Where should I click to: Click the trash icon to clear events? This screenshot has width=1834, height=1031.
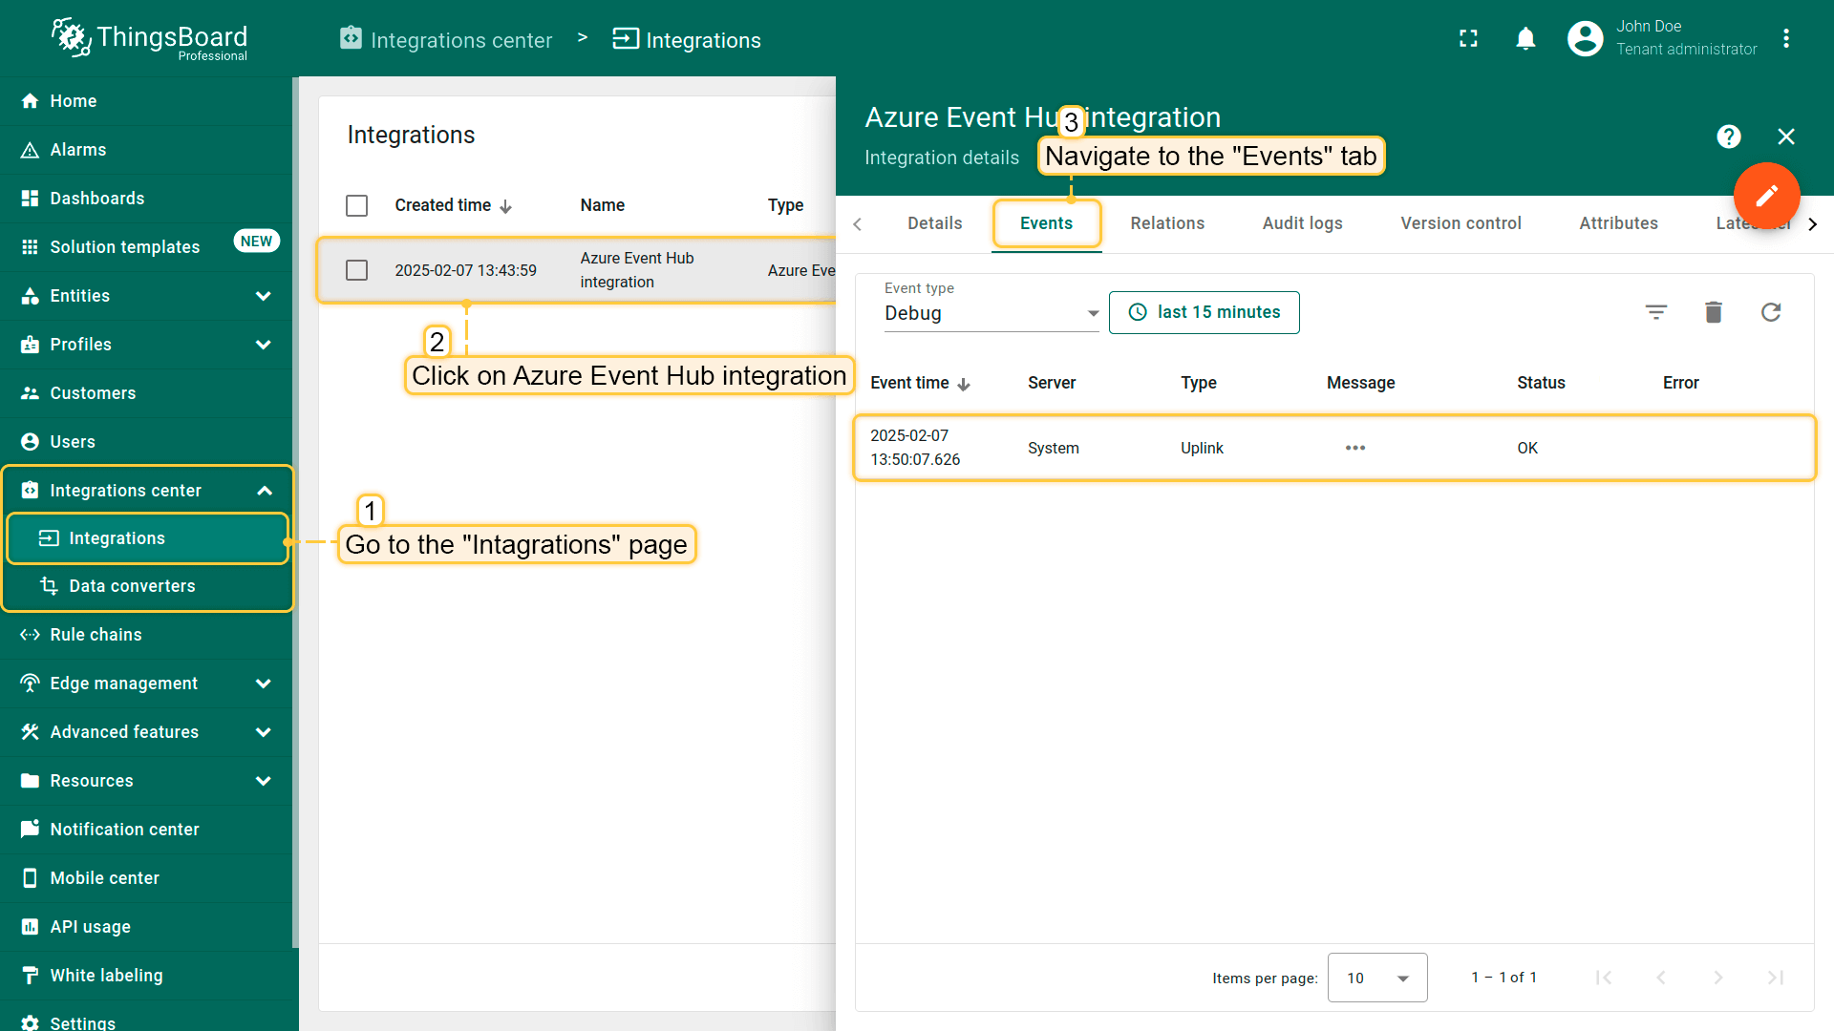1713,312
